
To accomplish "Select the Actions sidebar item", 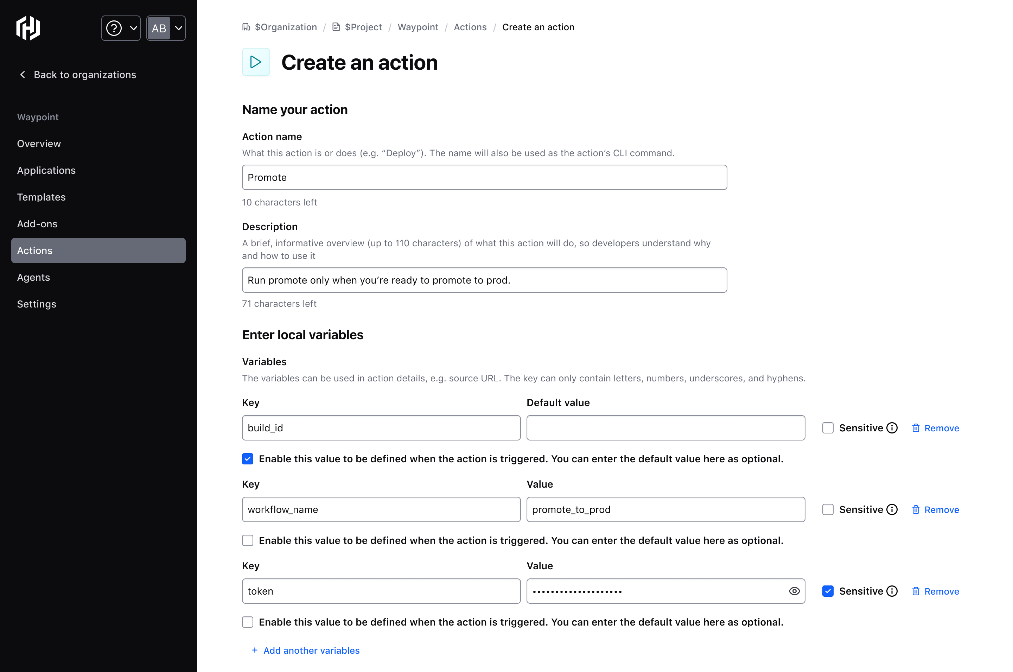I will 98,250.
